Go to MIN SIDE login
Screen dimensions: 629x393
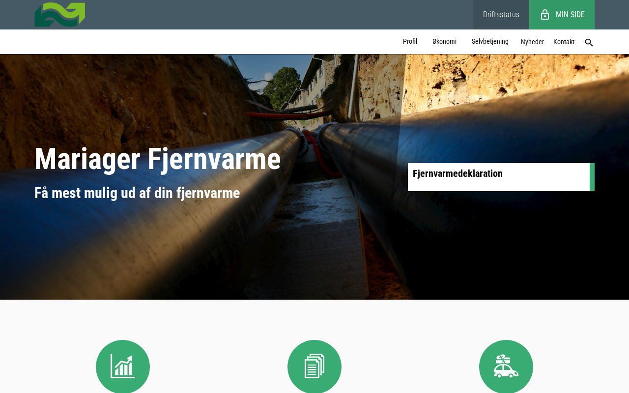[562, 15]
